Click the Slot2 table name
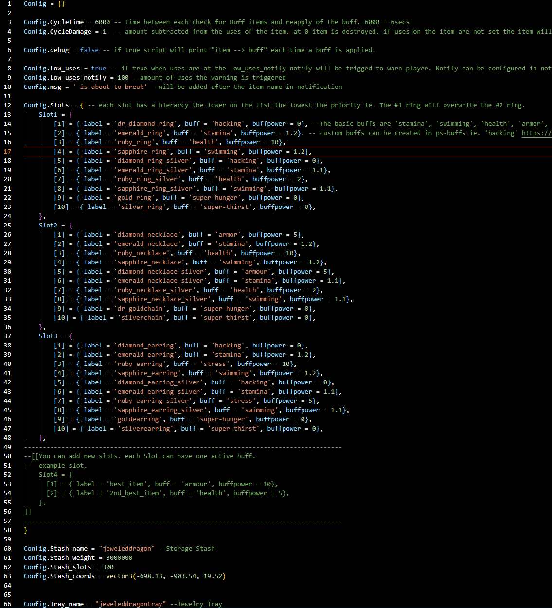 click(48, 226)
